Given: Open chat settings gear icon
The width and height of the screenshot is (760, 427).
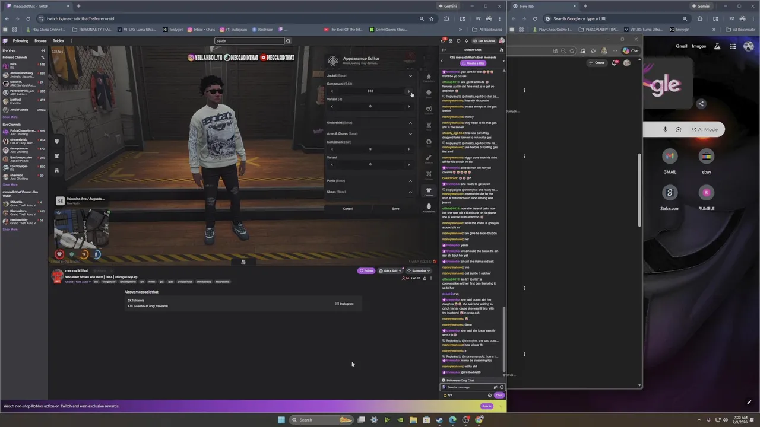Looking at the screenshot, I should coord(490,395).
